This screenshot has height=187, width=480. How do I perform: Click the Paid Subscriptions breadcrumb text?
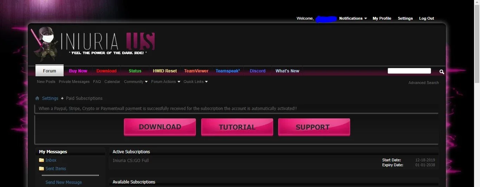click(x=84, y=98)
